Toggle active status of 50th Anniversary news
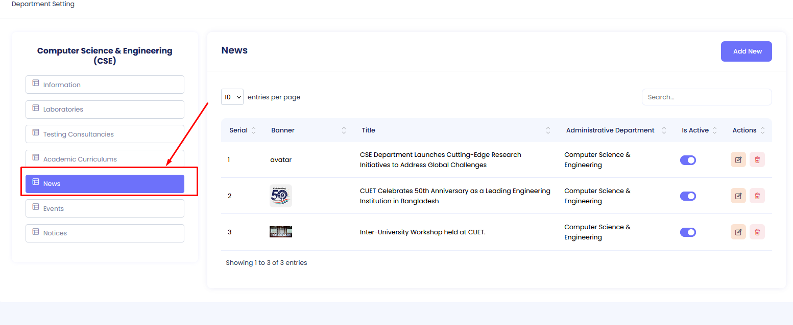 point(688,196)
